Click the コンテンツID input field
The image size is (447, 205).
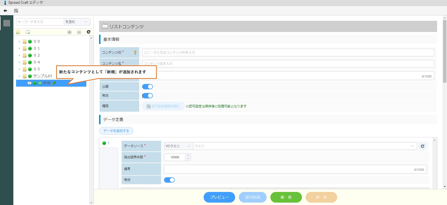[x=288, y=53]
